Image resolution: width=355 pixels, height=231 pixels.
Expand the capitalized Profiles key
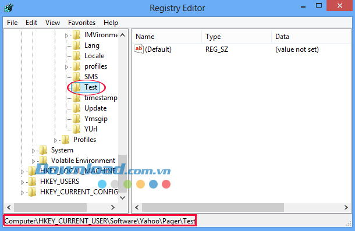55,140
